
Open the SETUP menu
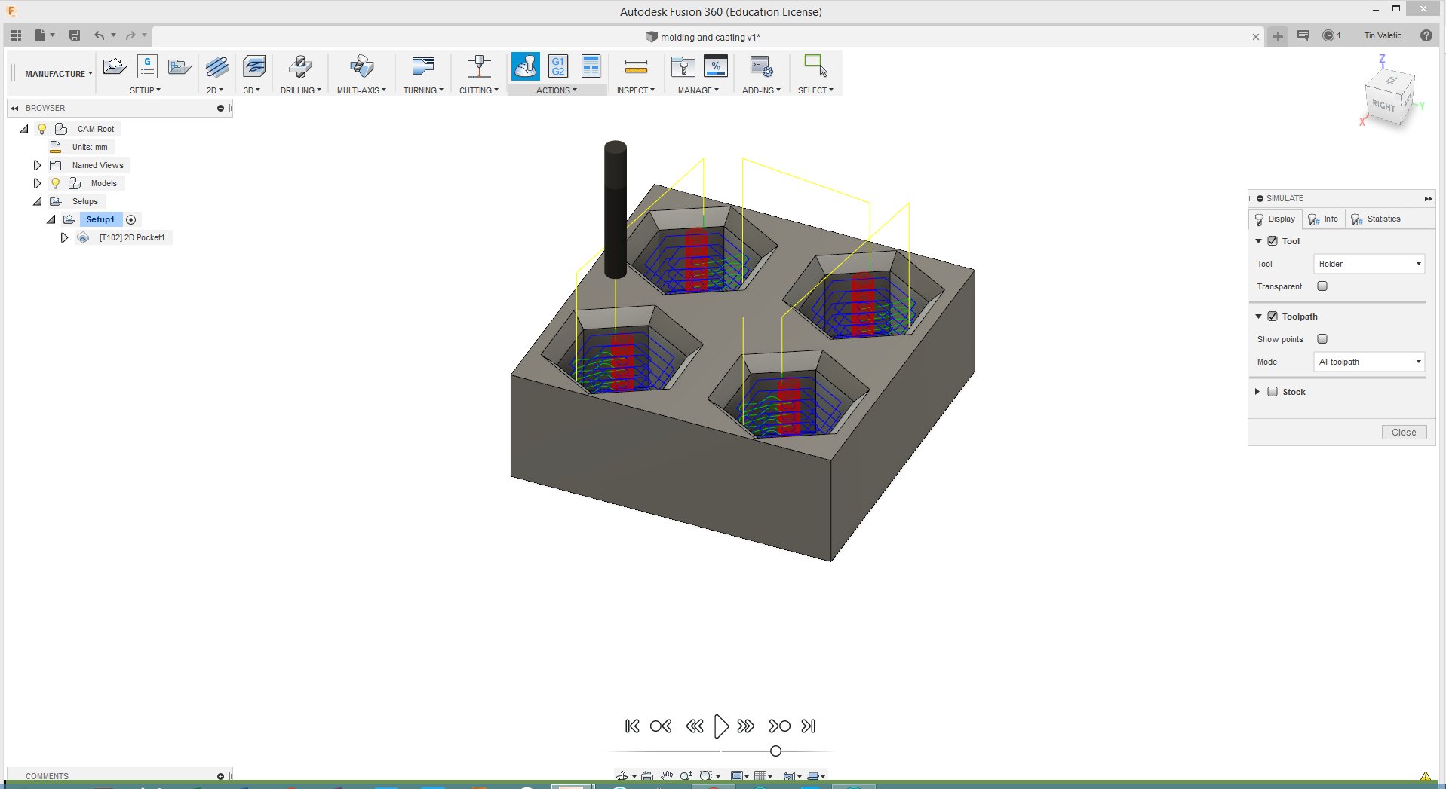pyautogui.click(x=145, y=90)
